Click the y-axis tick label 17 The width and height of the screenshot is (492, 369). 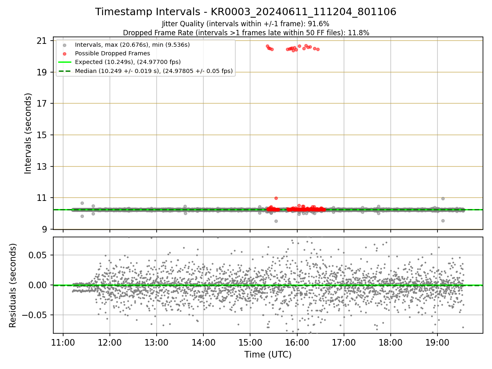(x=41, y=103)
